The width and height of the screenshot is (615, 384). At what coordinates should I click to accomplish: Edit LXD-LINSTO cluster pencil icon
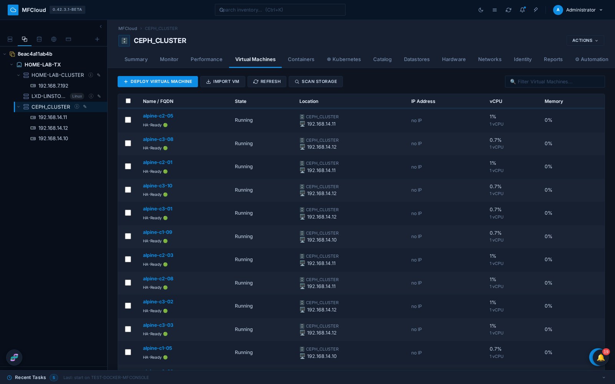(x=99, y=96)
